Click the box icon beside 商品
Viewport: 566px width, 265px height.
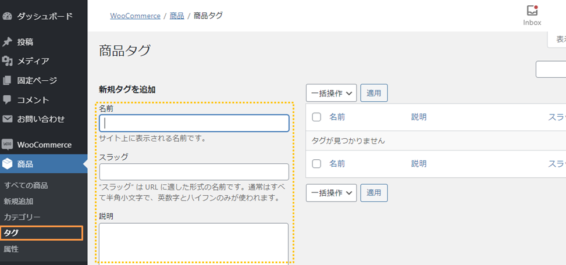7,164
